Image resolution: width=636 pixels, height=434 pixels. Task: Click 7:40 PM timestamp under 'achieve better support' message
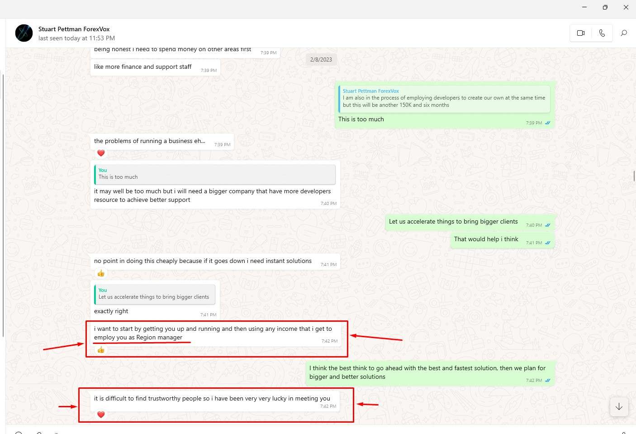point(328,204)
